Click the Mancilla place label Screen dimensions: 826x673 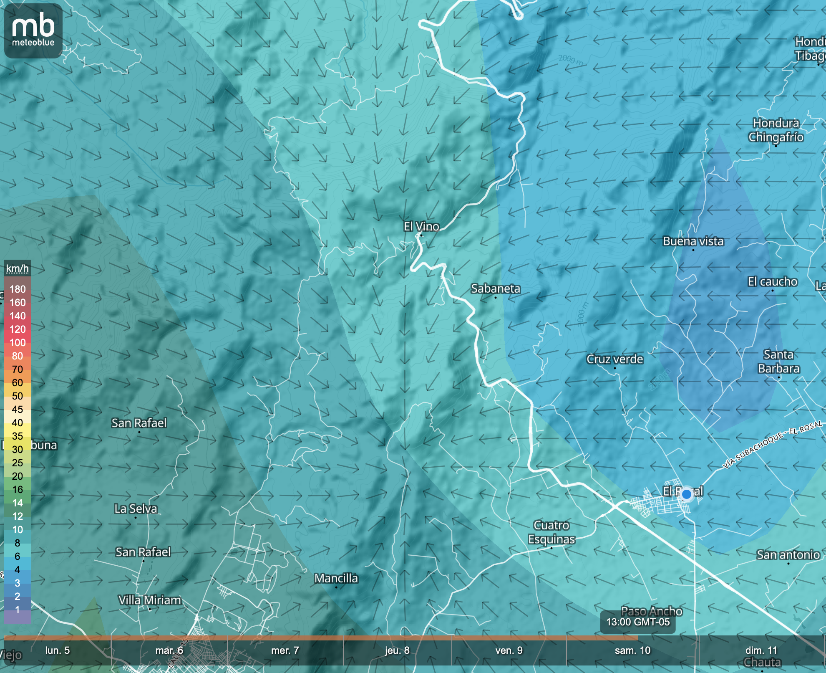tap(336, 578)
